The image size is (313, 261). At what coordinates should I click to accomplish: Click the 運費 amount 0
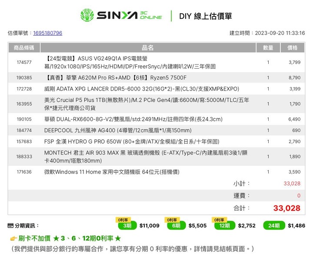coord(299,195)
